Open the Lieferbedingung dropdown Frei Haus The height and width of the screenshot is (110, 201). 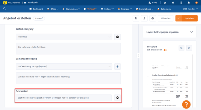click(x=64, y=37)
